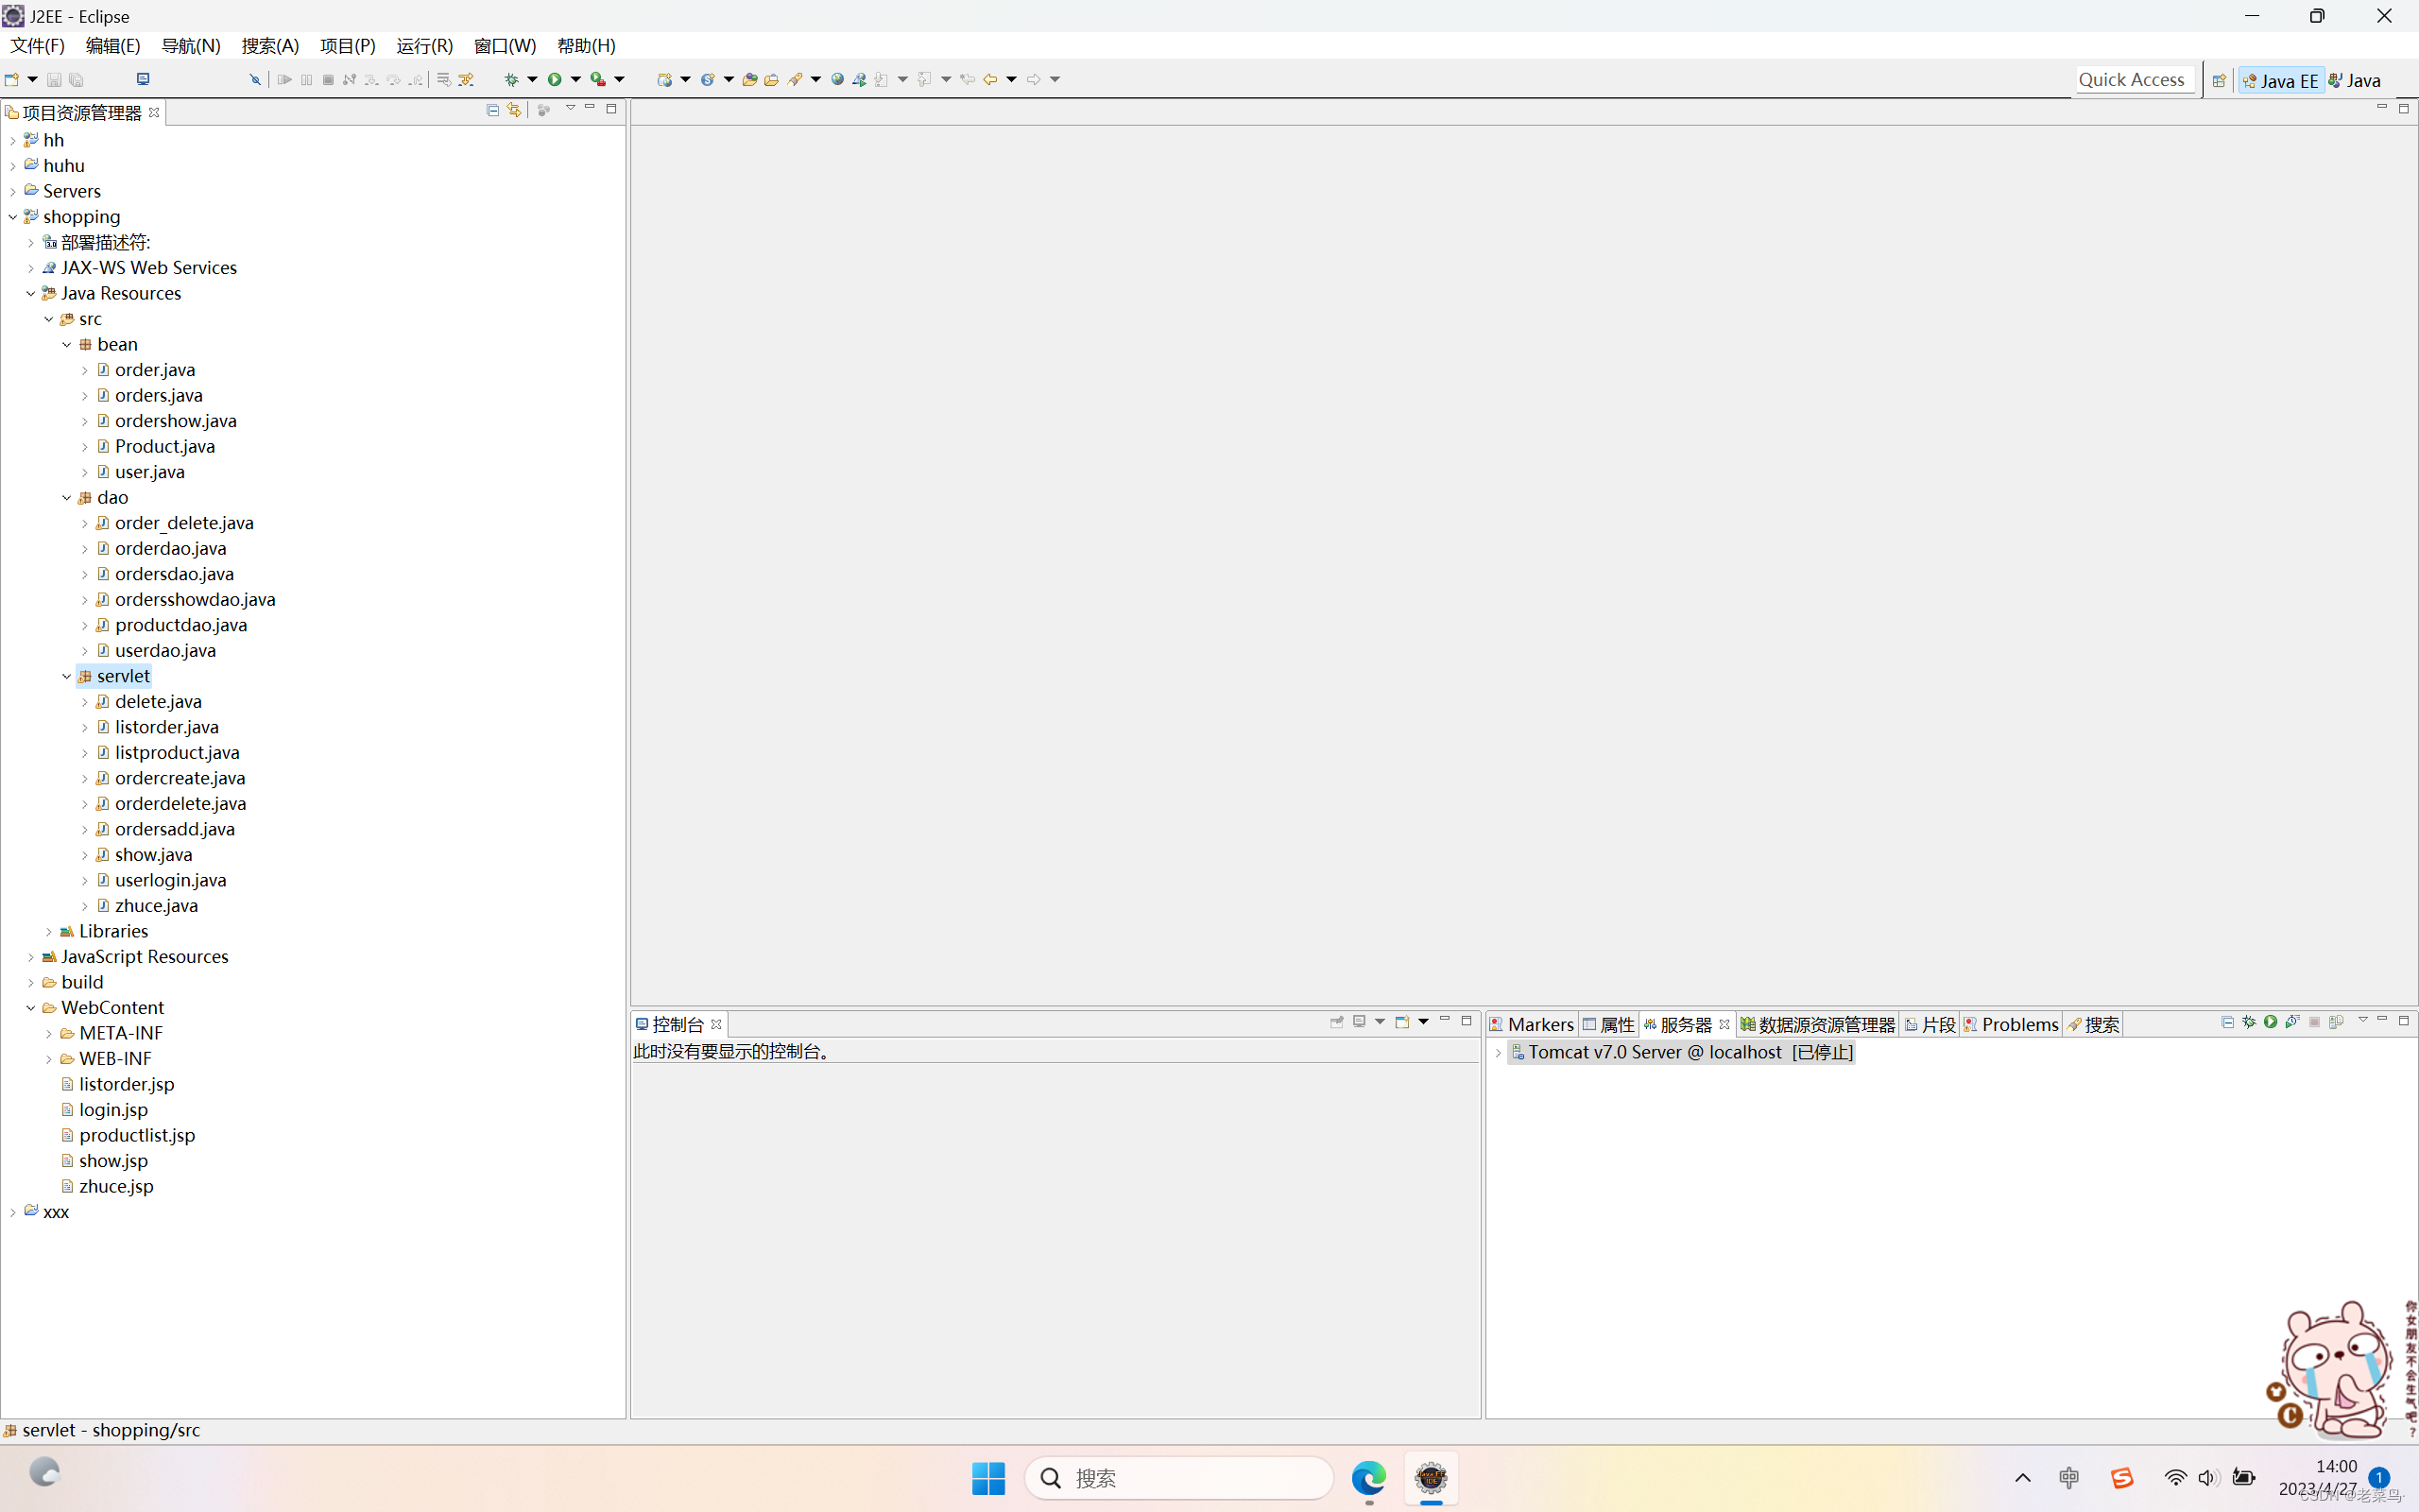Click the Debug bug icon in toolbar
Screen dimensions: 2419x1512
(x=512, y=79)
